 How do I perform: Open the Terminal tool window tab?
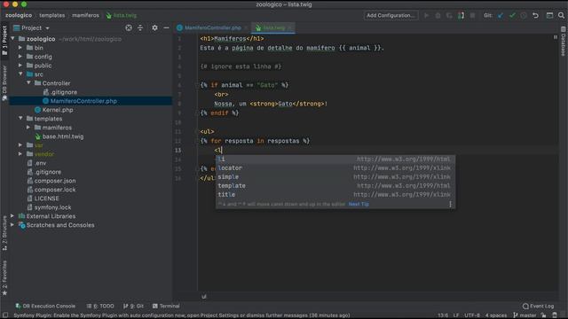coord(166,306)
